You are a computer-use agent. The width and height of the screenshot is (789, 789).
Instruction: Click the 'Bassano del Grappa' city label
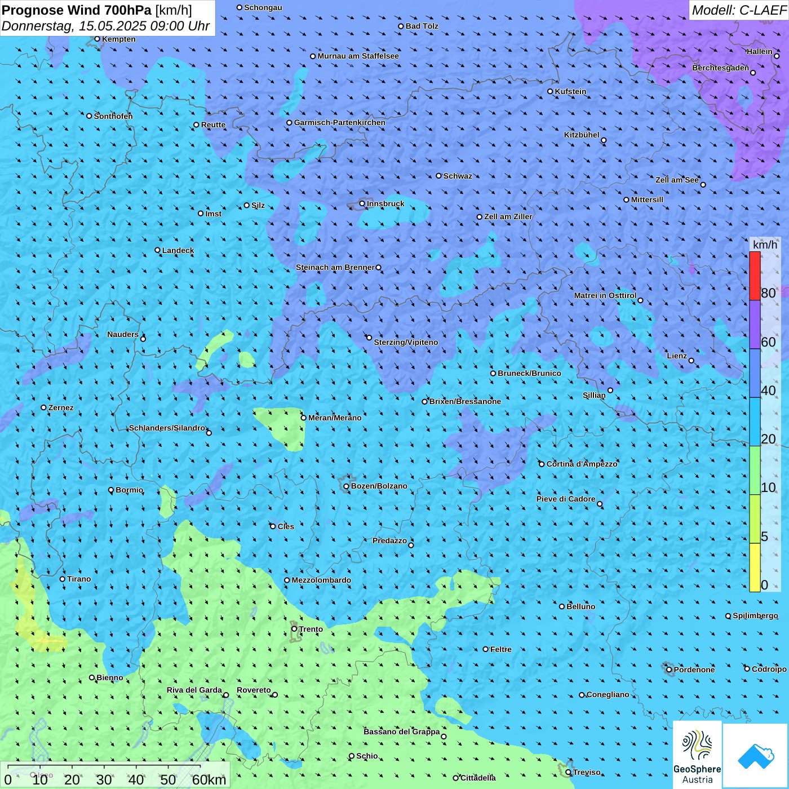402,732
